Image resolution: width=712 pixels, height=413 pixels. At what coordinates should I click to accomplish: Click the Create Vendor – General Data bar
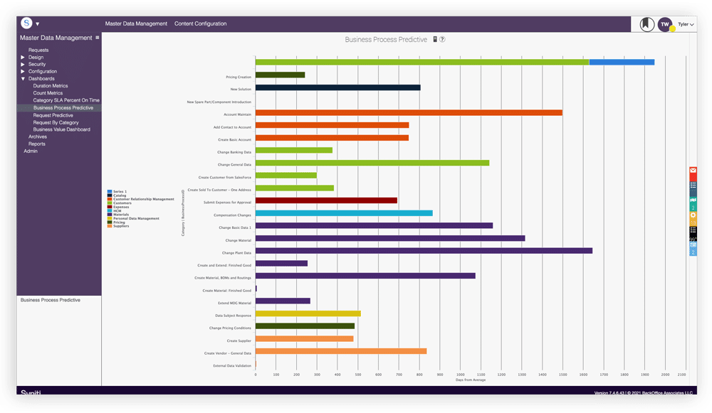(x=341, y=351)
